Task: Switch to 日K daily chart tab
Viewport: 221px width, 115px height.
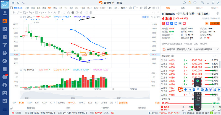Action: point(39,8)
